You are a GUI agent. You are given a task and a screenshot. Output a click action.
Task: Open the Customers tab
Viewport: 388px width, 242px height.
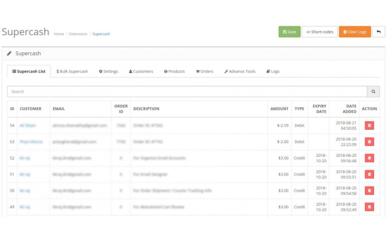[x=141, y=71]
